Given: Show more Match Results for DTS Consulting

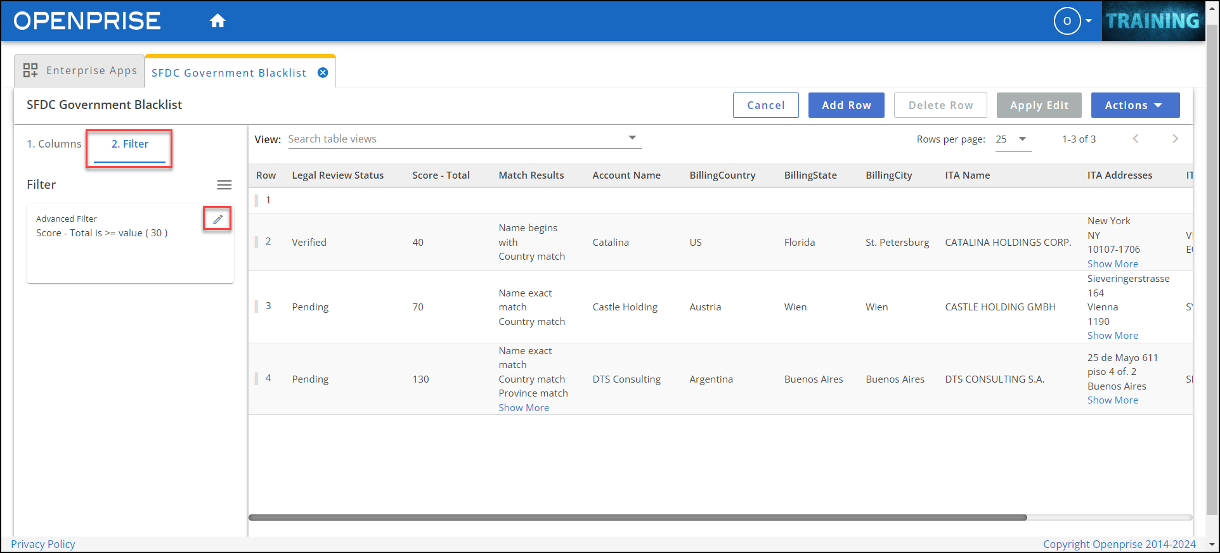Looking at the screenshot, I should [x=524, y=408].
